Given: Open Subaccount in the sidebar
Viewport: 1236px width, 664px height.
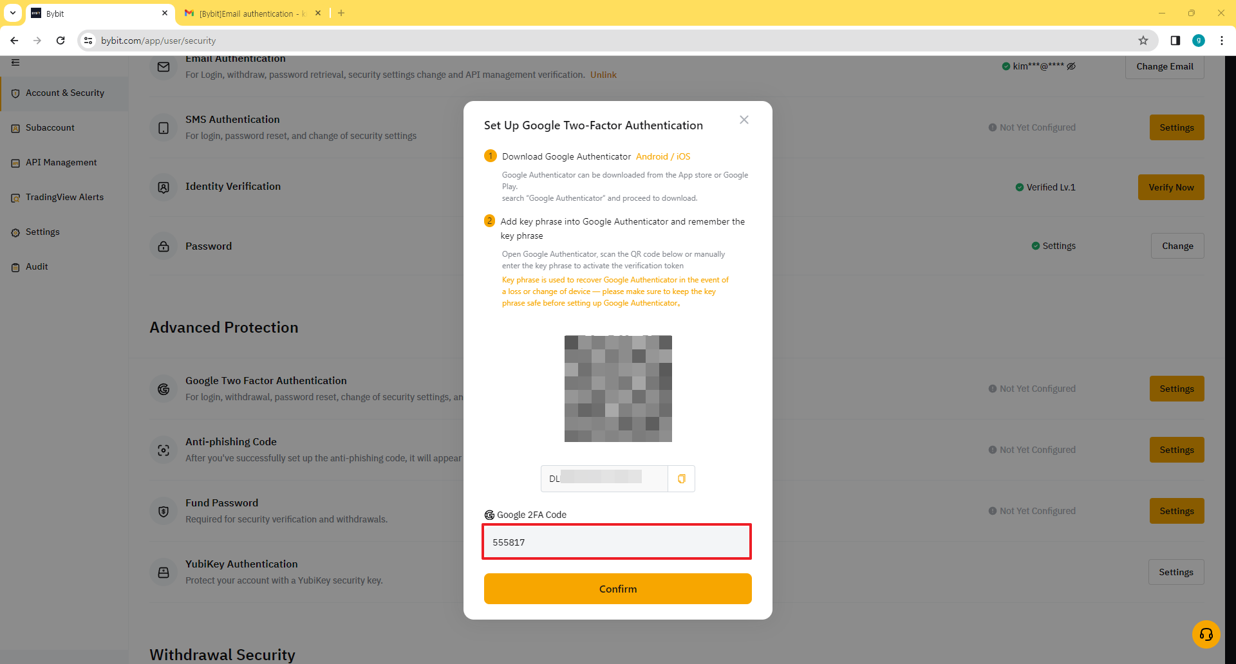Looking at the screenshot, I should click(50, 127).
